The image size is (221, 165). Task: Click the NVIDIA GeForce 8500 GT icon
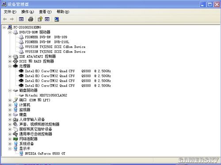[x=21, y=154]
